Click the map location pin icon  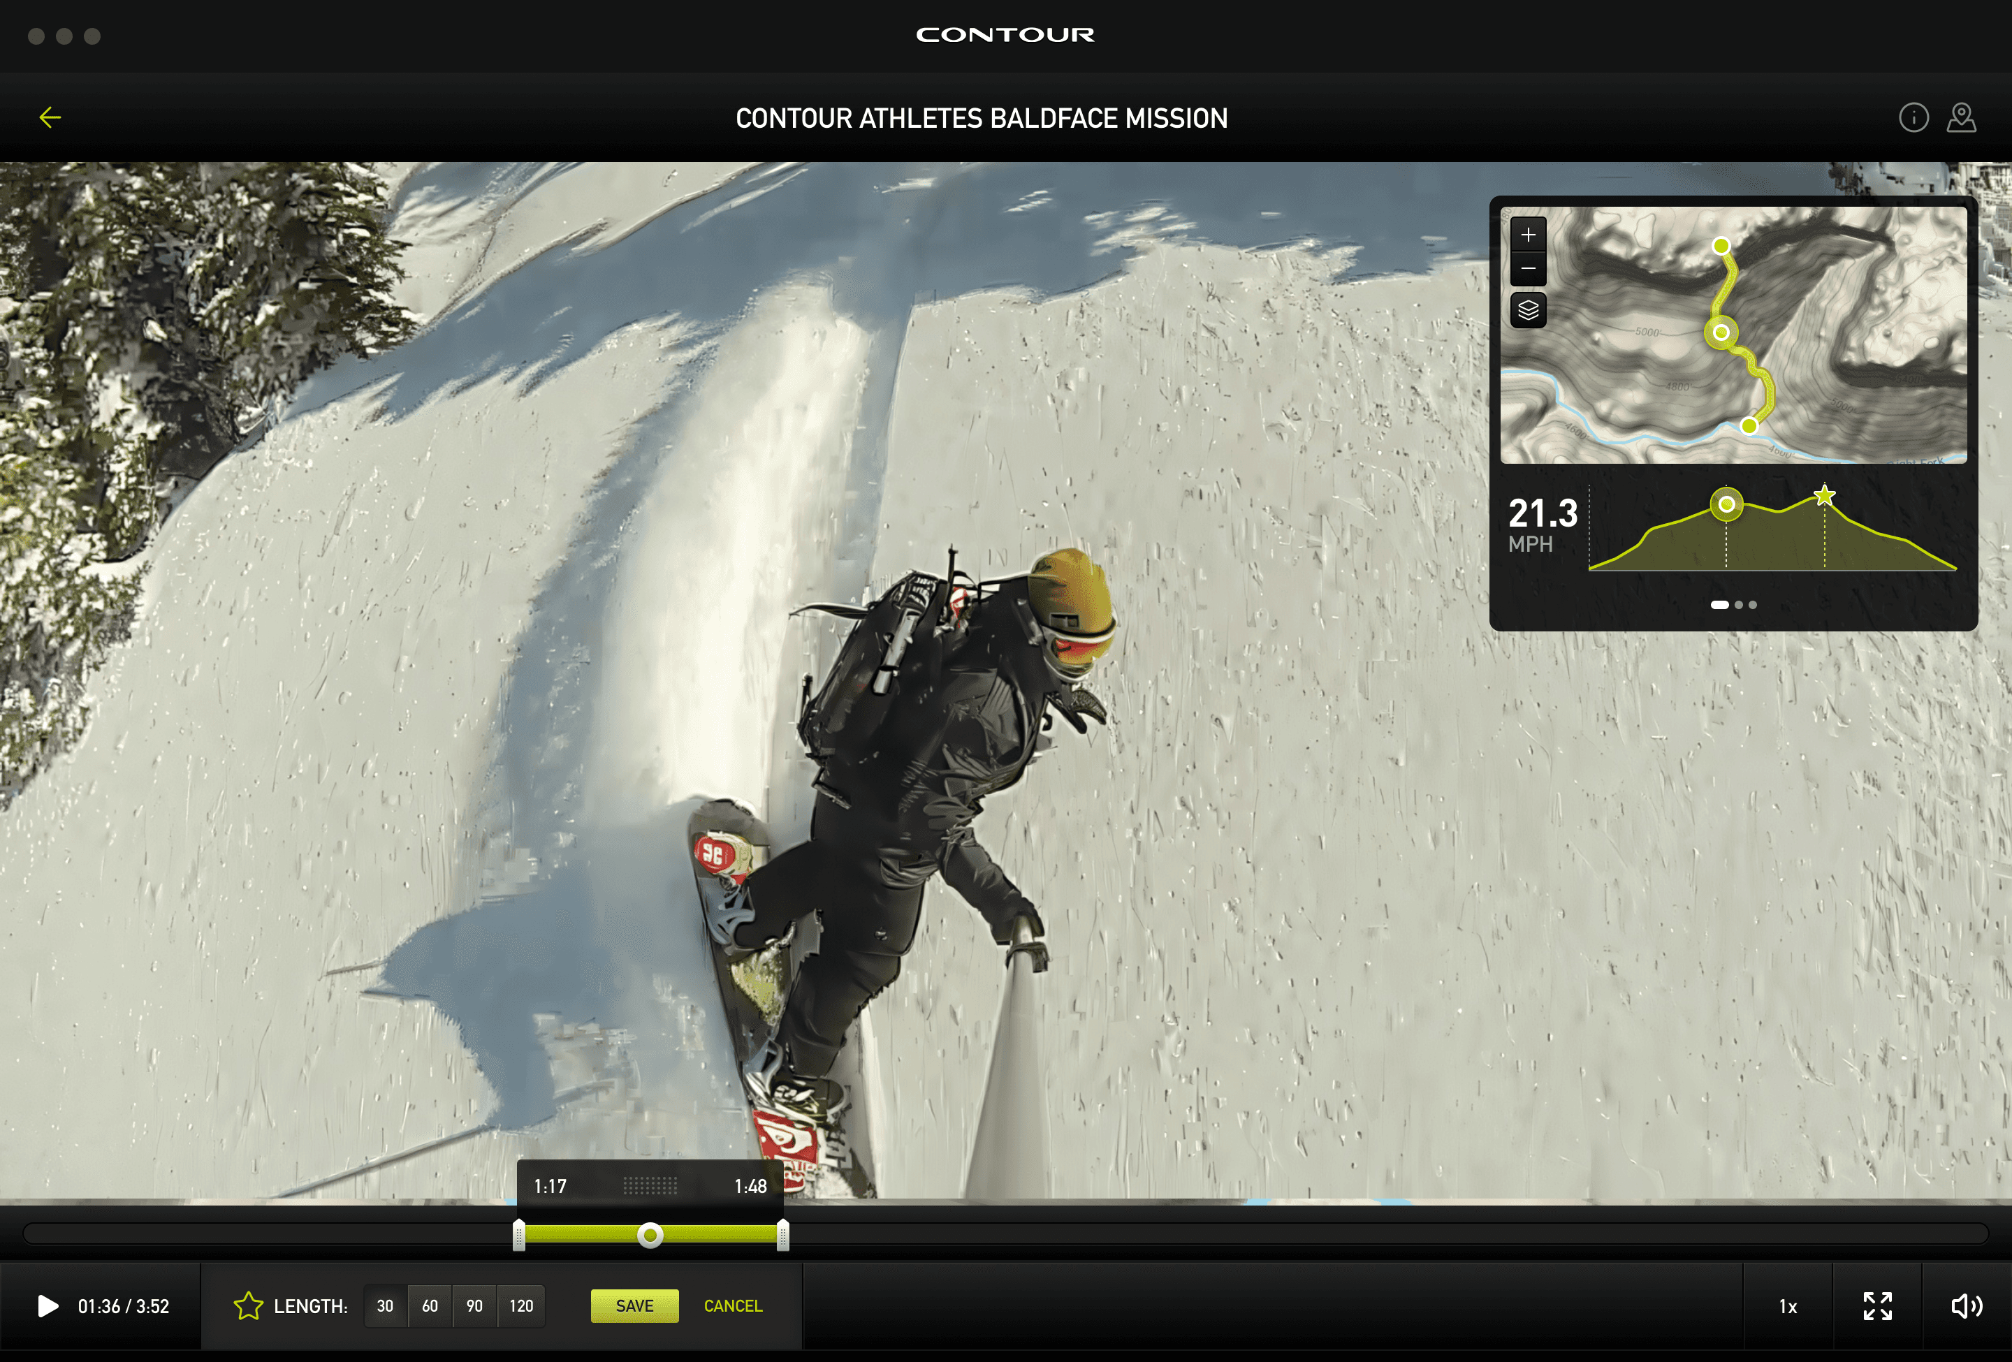coord(1961,117)
